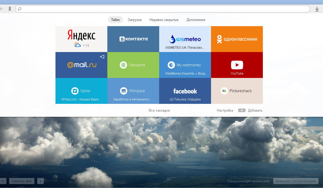Viewport: 323px width, 188px height.
Task: Click Сменить фон button
Action: [22, 181]
